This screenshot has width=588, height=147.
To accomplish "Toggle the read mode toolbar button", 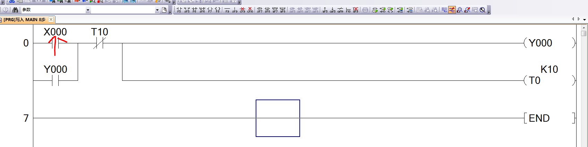I will pos(444,10).
